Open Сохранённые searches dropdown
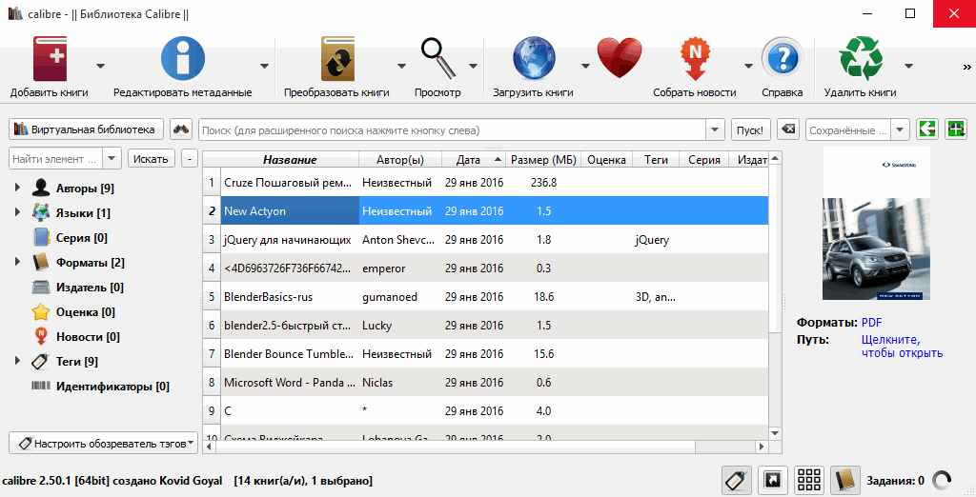 click(x=900, y=130)
